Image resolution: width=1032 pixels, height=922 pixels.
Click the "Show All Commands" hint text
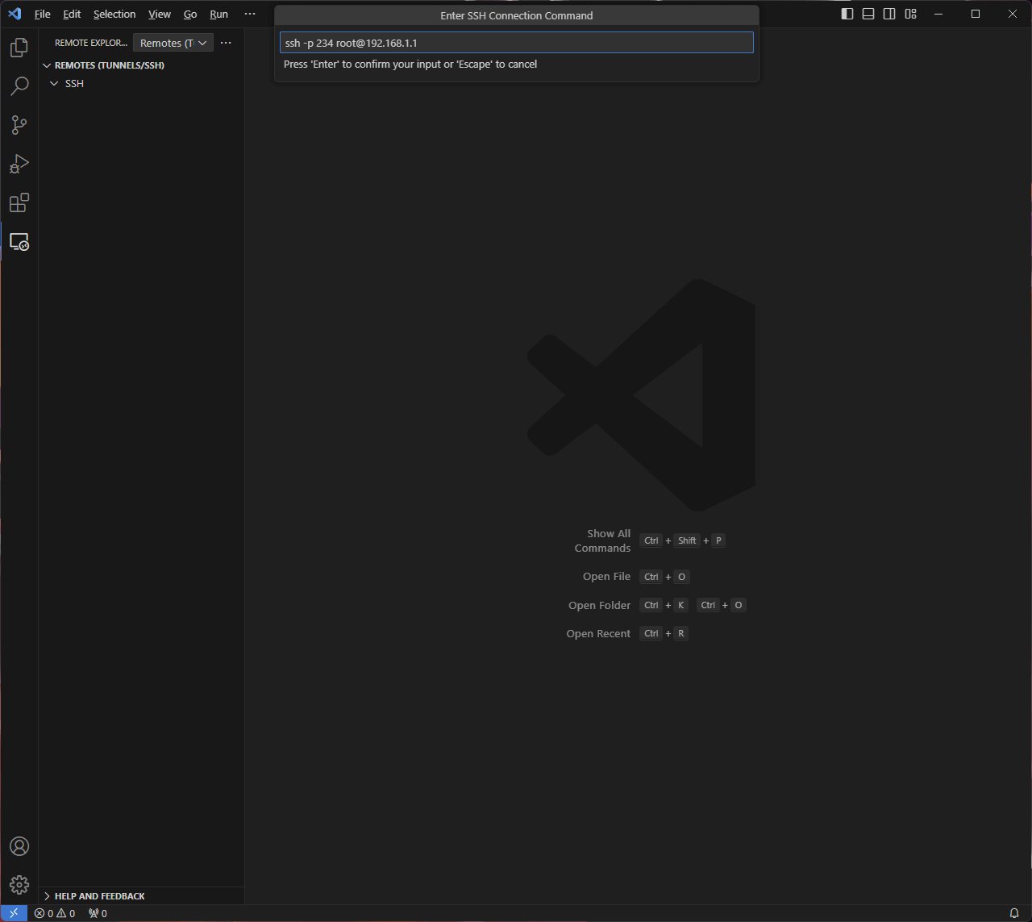pos(602,541)
